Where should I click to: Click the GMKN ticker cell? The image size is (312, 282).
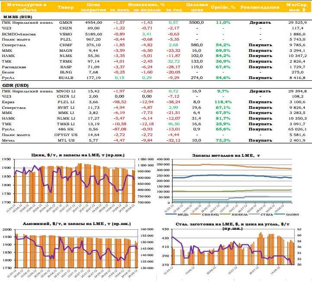click(x=65, y=22)
